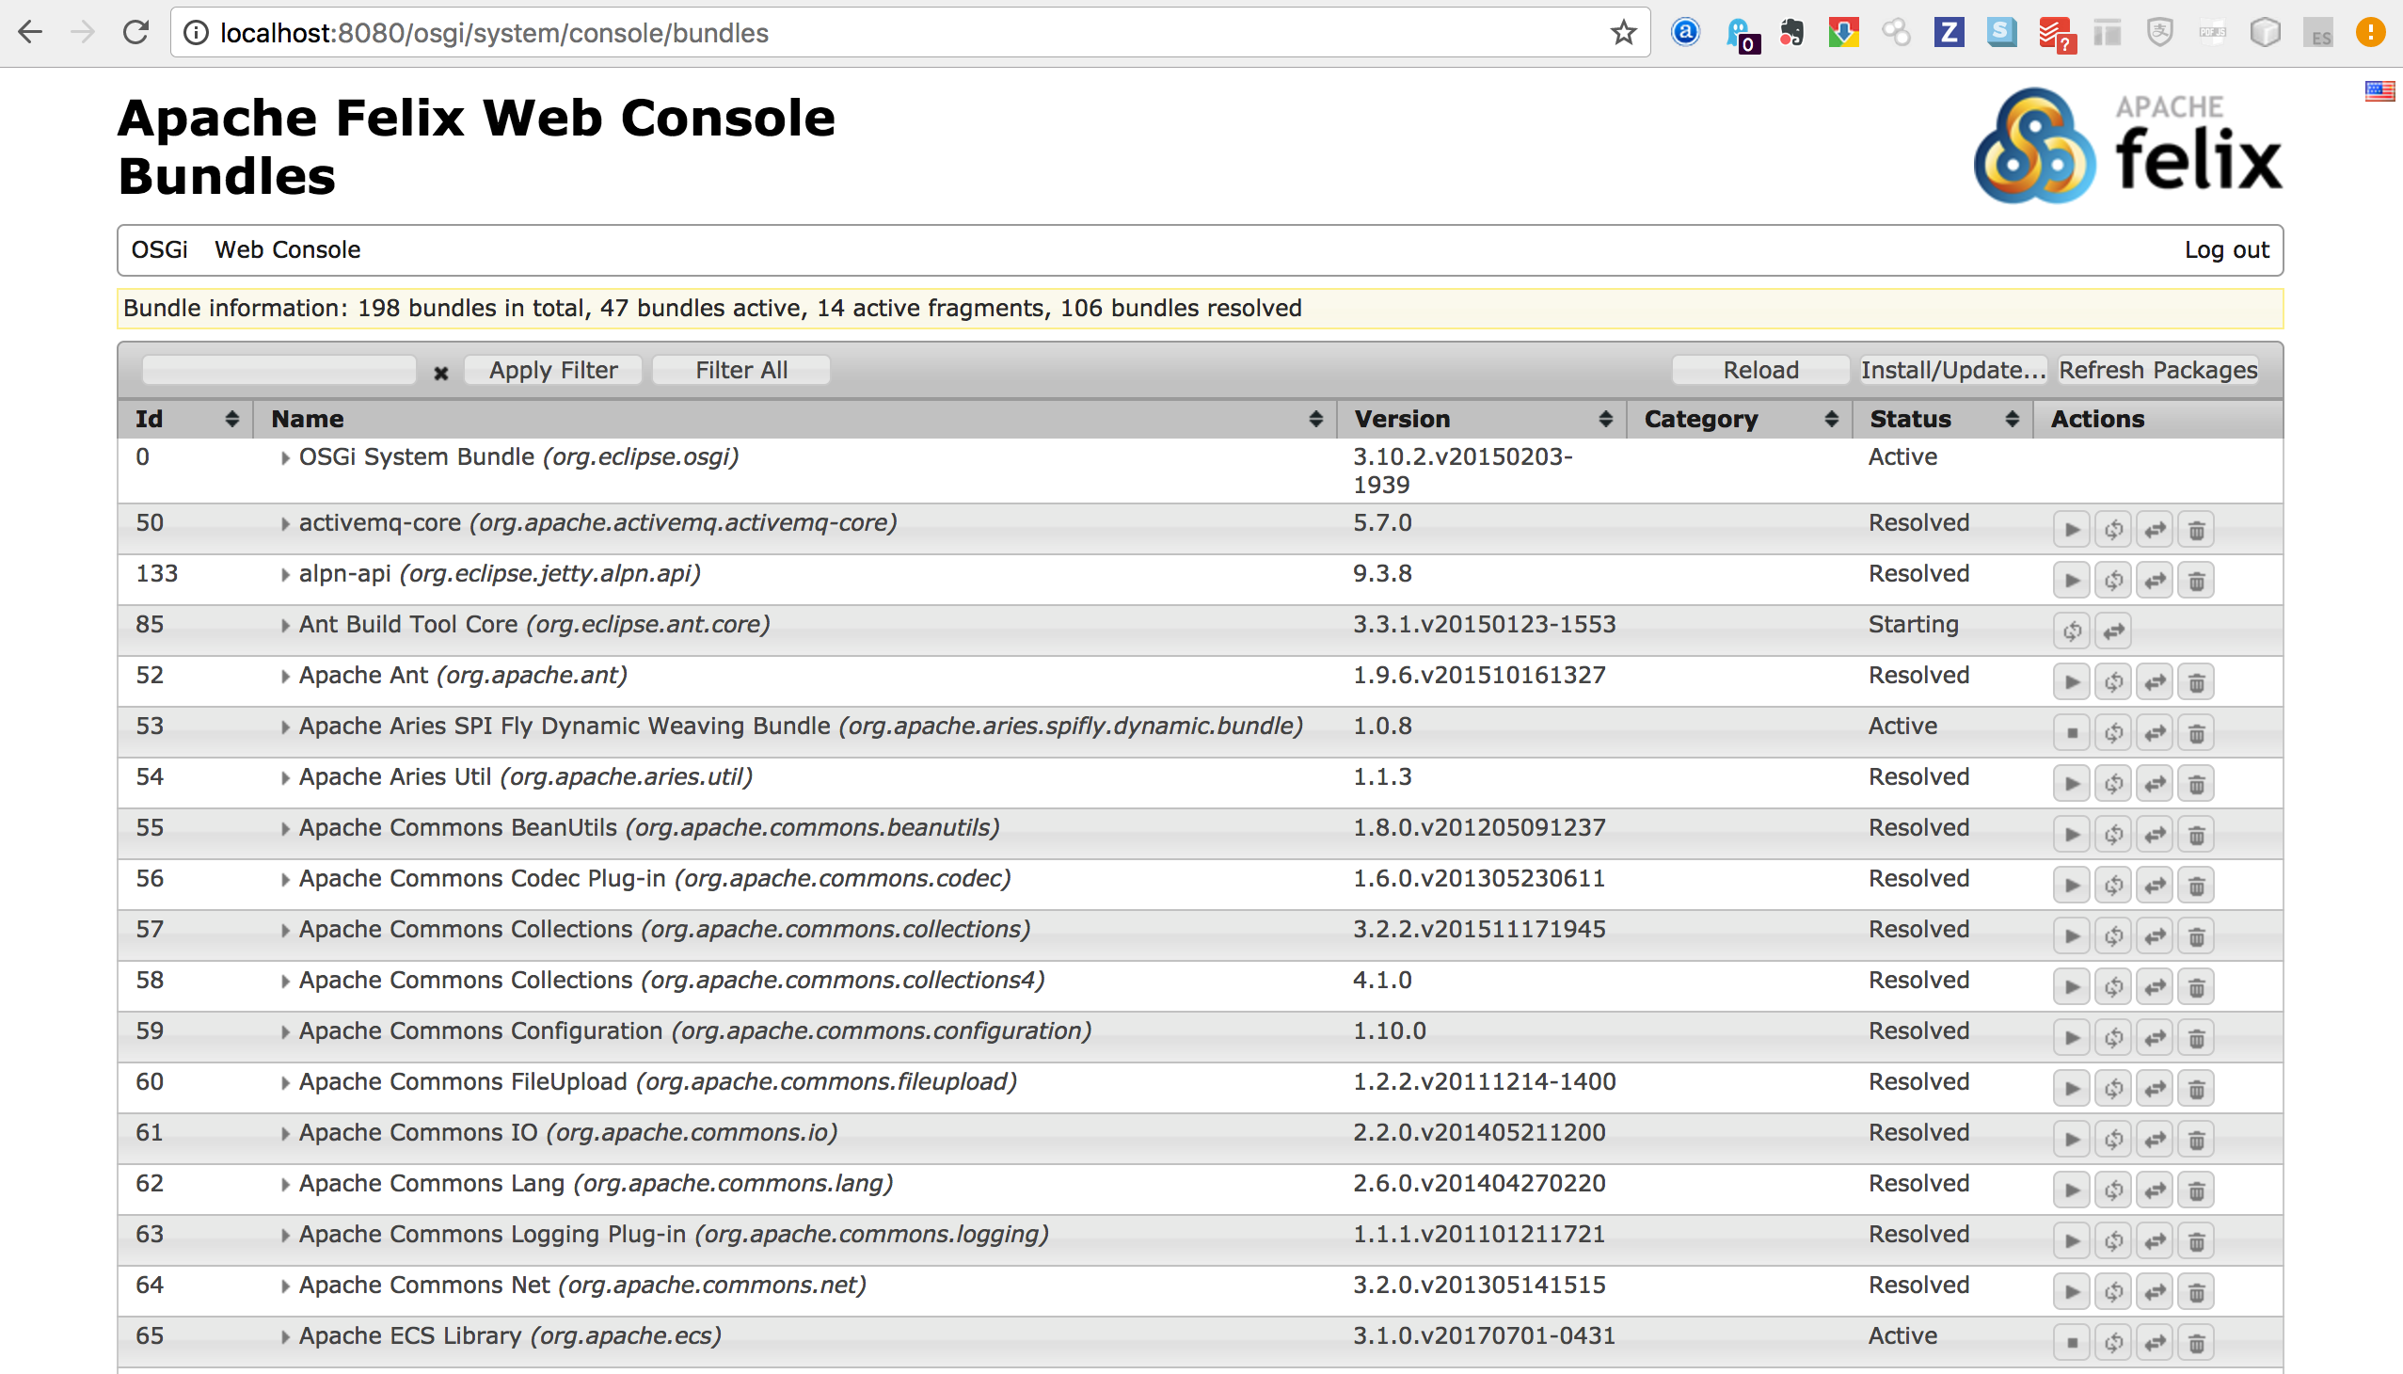Refresh package imports for Ant Build Tool Core
The width and height of the screenshot is (2403, 1374).
click(x=2071, y=631)
